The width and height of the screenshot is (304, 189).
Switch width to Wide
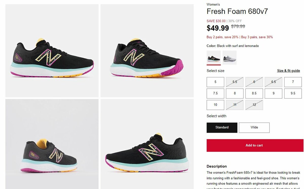coord(254,128)
